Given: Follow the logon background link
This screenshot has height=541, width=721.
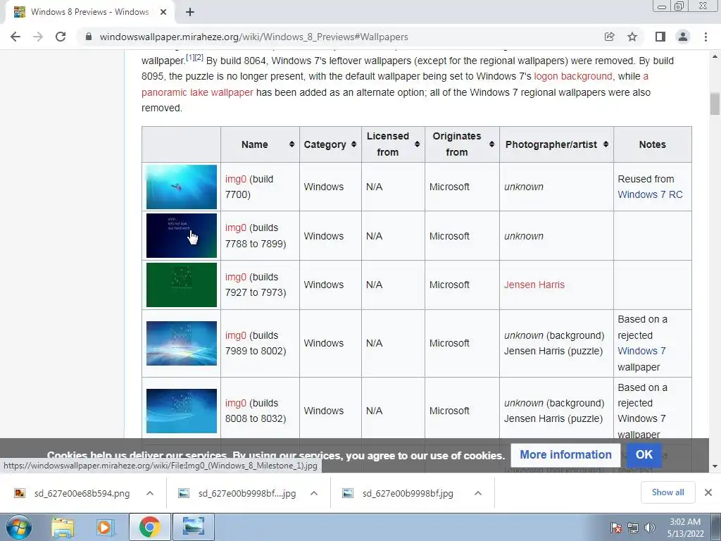Looking at the screenshot, I should tap(573, 76).
